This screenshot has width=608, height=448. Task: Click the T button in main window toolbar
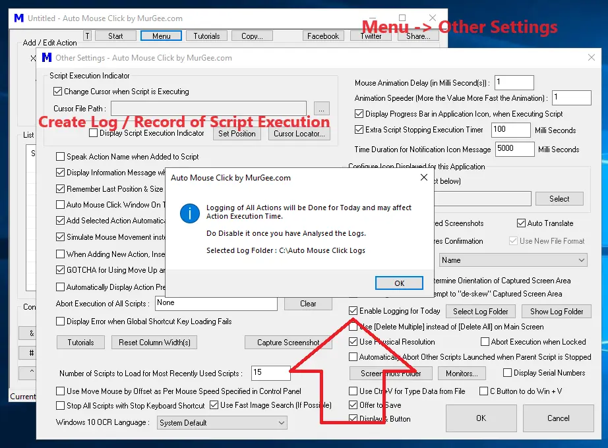click(x=88, y=36)
